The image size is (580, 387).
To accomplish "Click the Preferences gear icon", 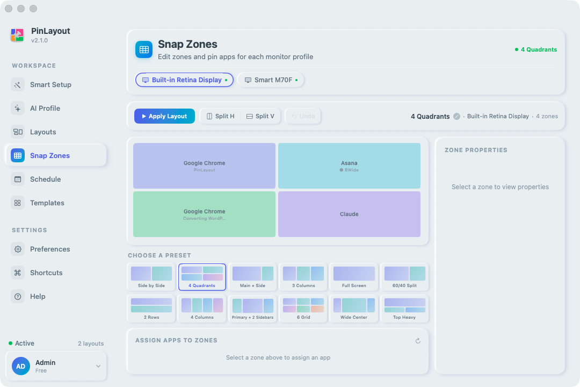I will click(x=17, y=249).
